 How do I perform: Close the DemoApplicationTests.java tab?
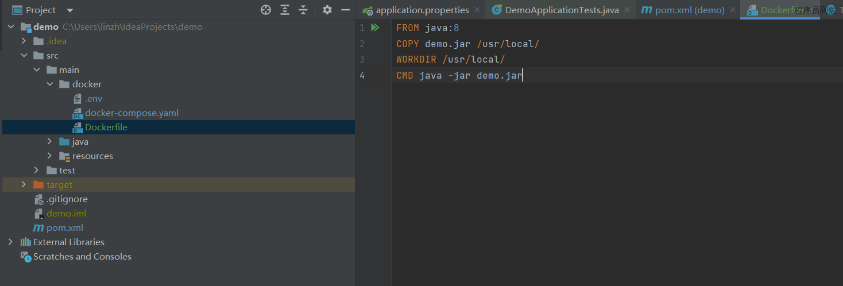(x=627, y=10)
